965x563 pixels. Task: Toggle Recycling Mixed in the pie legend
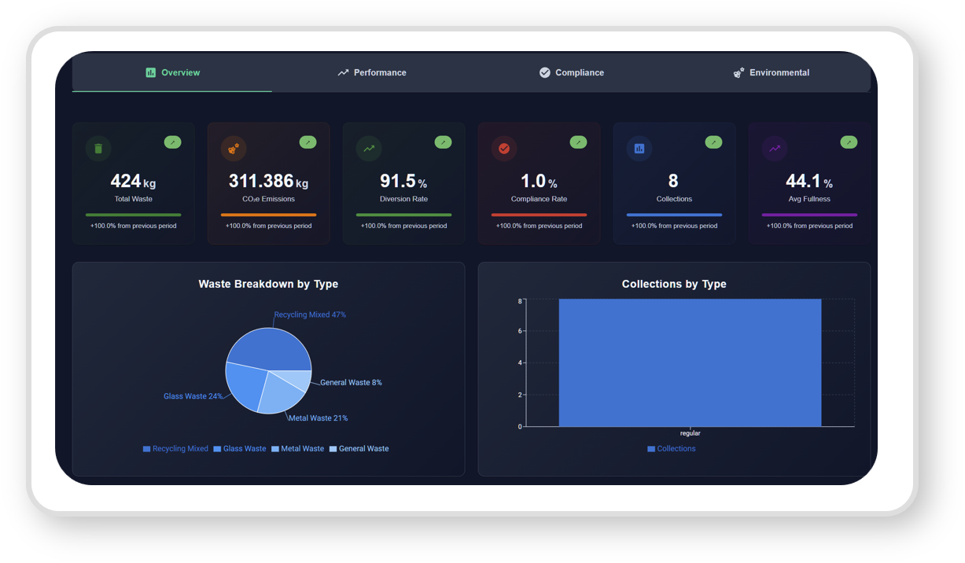tap(175, 449)
